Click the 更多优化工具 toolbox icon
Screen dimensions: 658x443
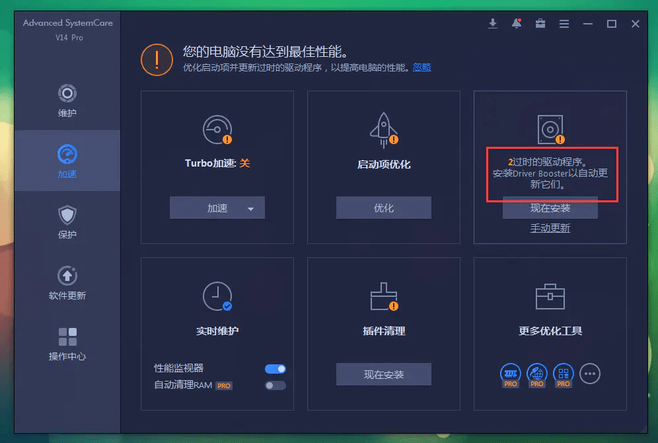click(550, 296)
